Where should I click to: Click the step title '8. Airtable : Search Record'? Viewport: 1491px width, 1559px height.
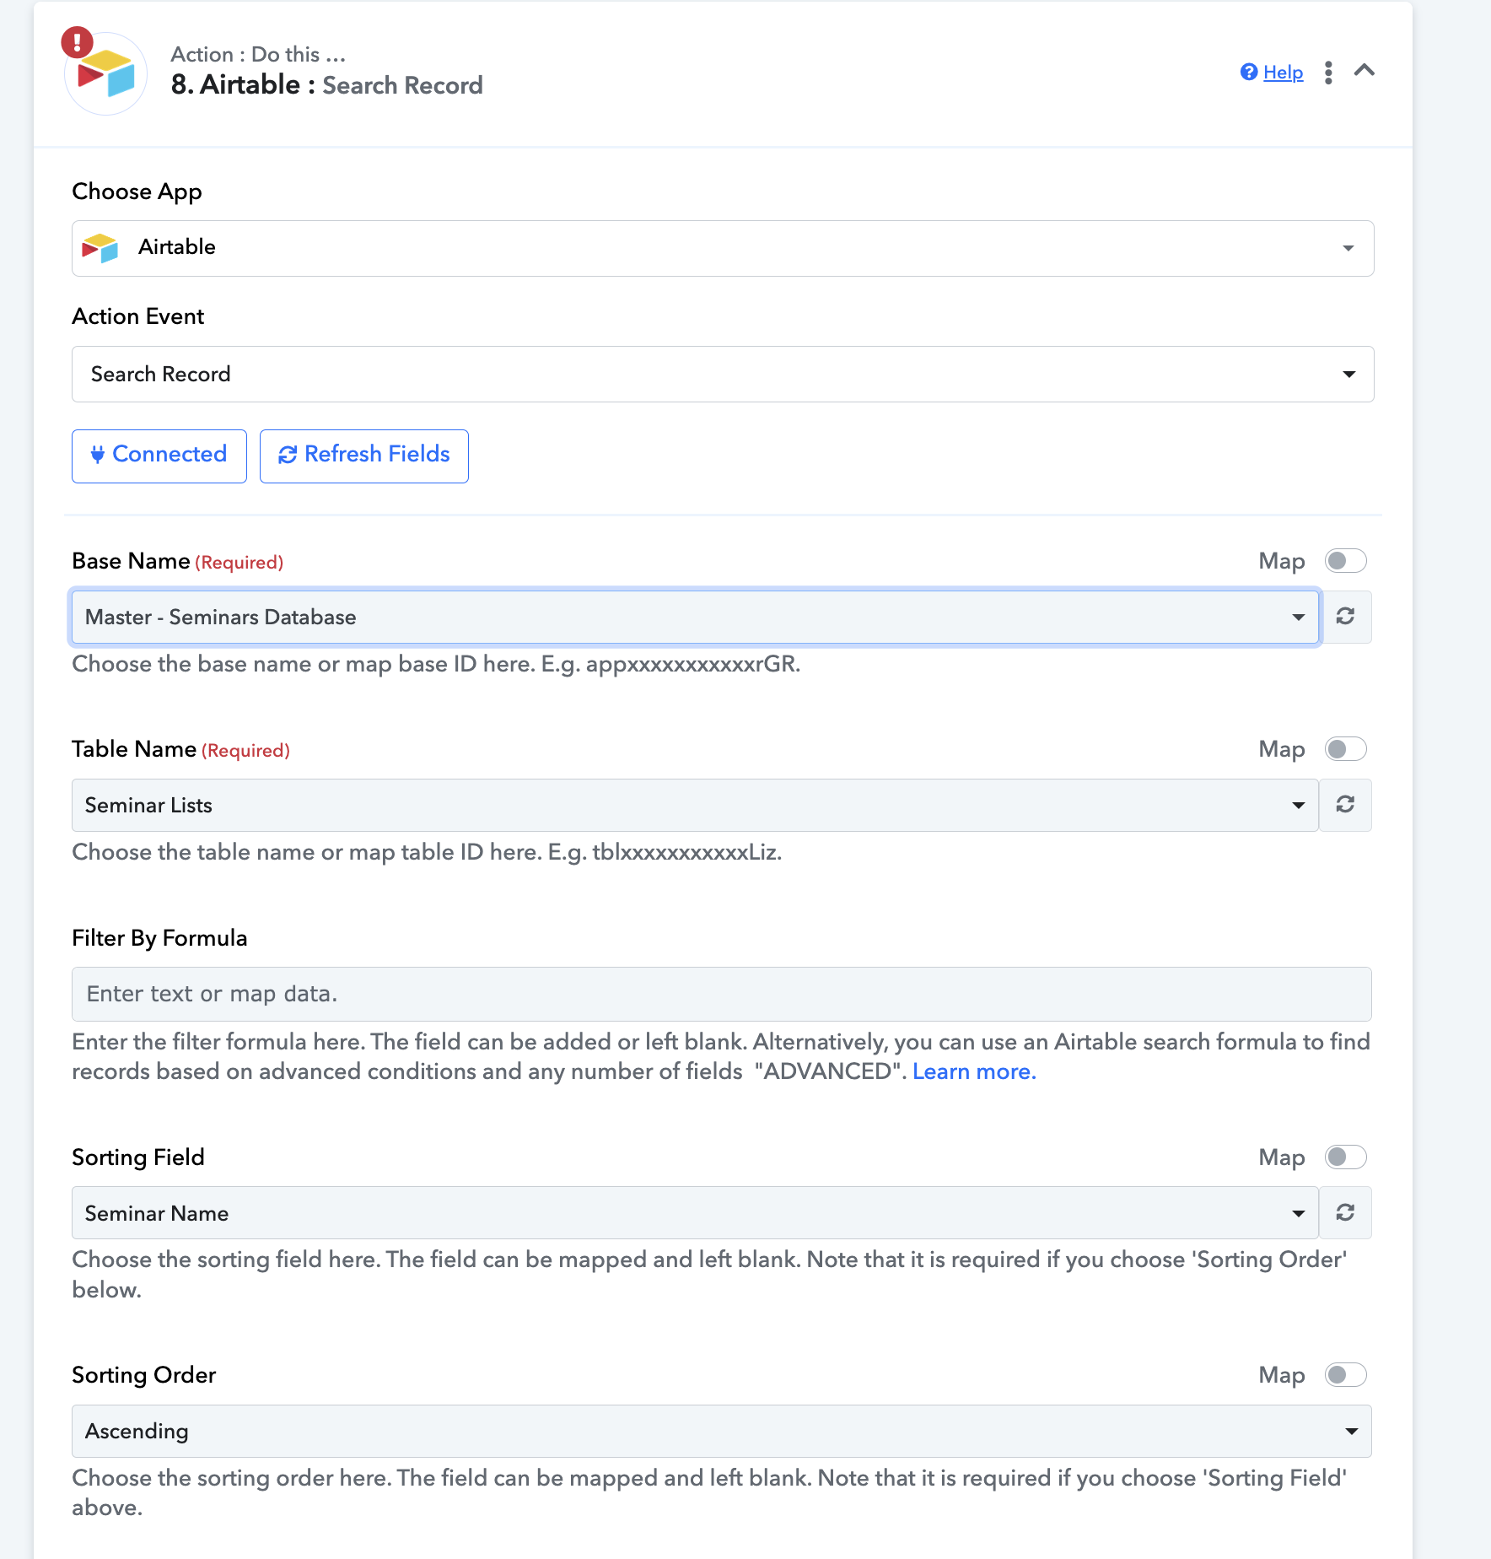pyautogui.click(x=327, y=85)
